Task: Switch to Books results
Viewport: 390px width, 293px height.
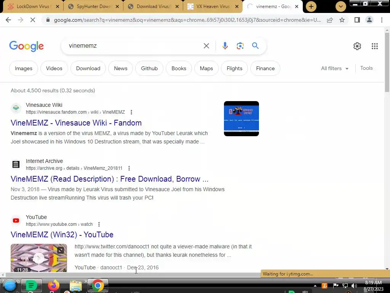Action: pos(179,68)
